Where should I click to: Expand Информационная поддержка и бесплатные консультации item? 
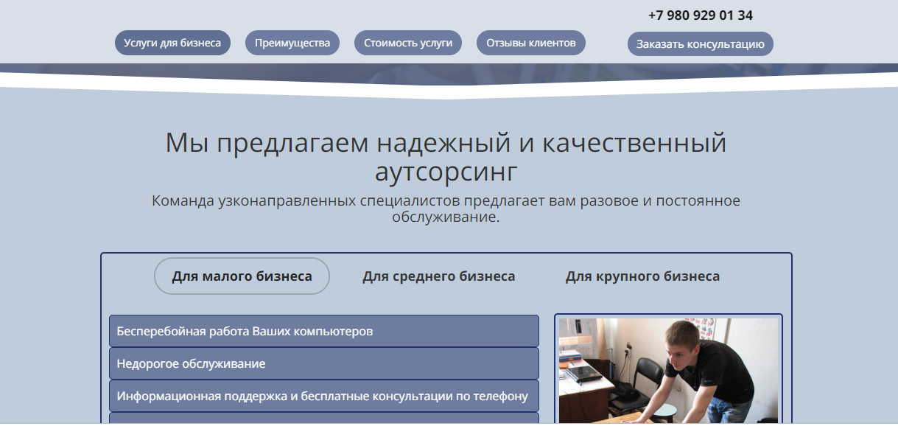point(324,396)
